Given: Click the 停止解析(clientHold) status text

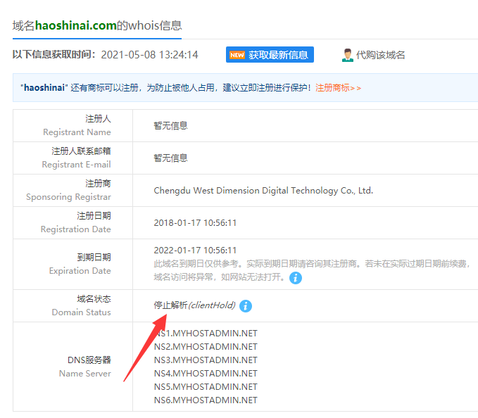Looking at the screenshot, I should [x=194, y=305].
